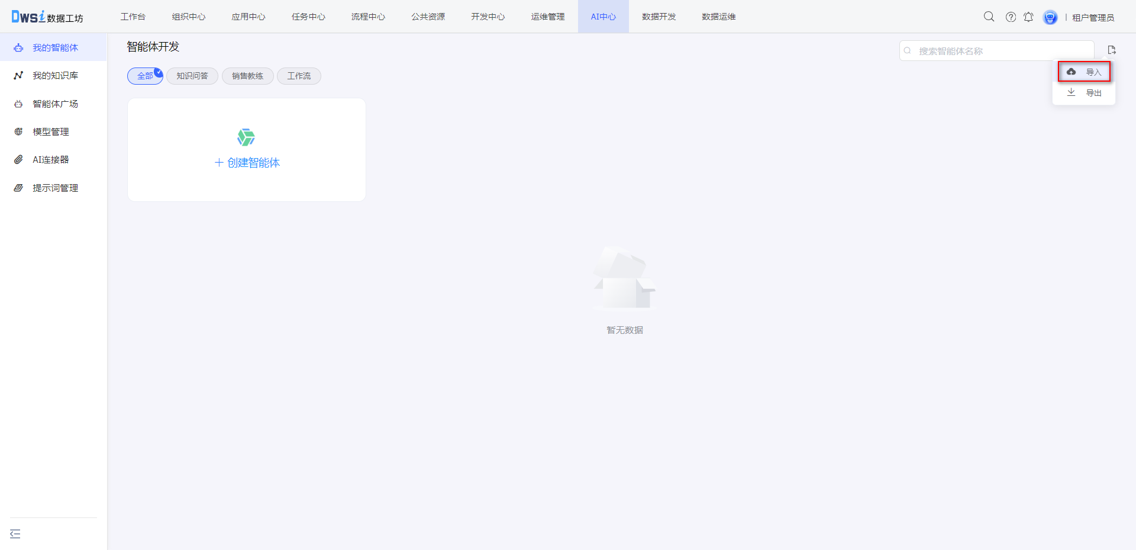Select 导入 from the dropdown menu
This screenshot has height=550, width=1136.
(1084, 72)
